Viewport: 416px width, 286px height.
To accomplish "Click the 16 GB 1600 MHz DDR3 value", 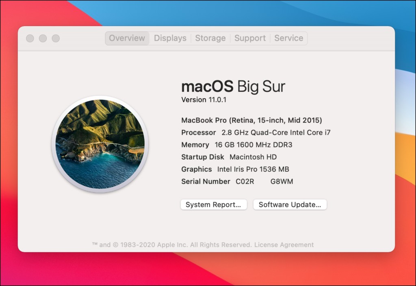I will 253,145.
